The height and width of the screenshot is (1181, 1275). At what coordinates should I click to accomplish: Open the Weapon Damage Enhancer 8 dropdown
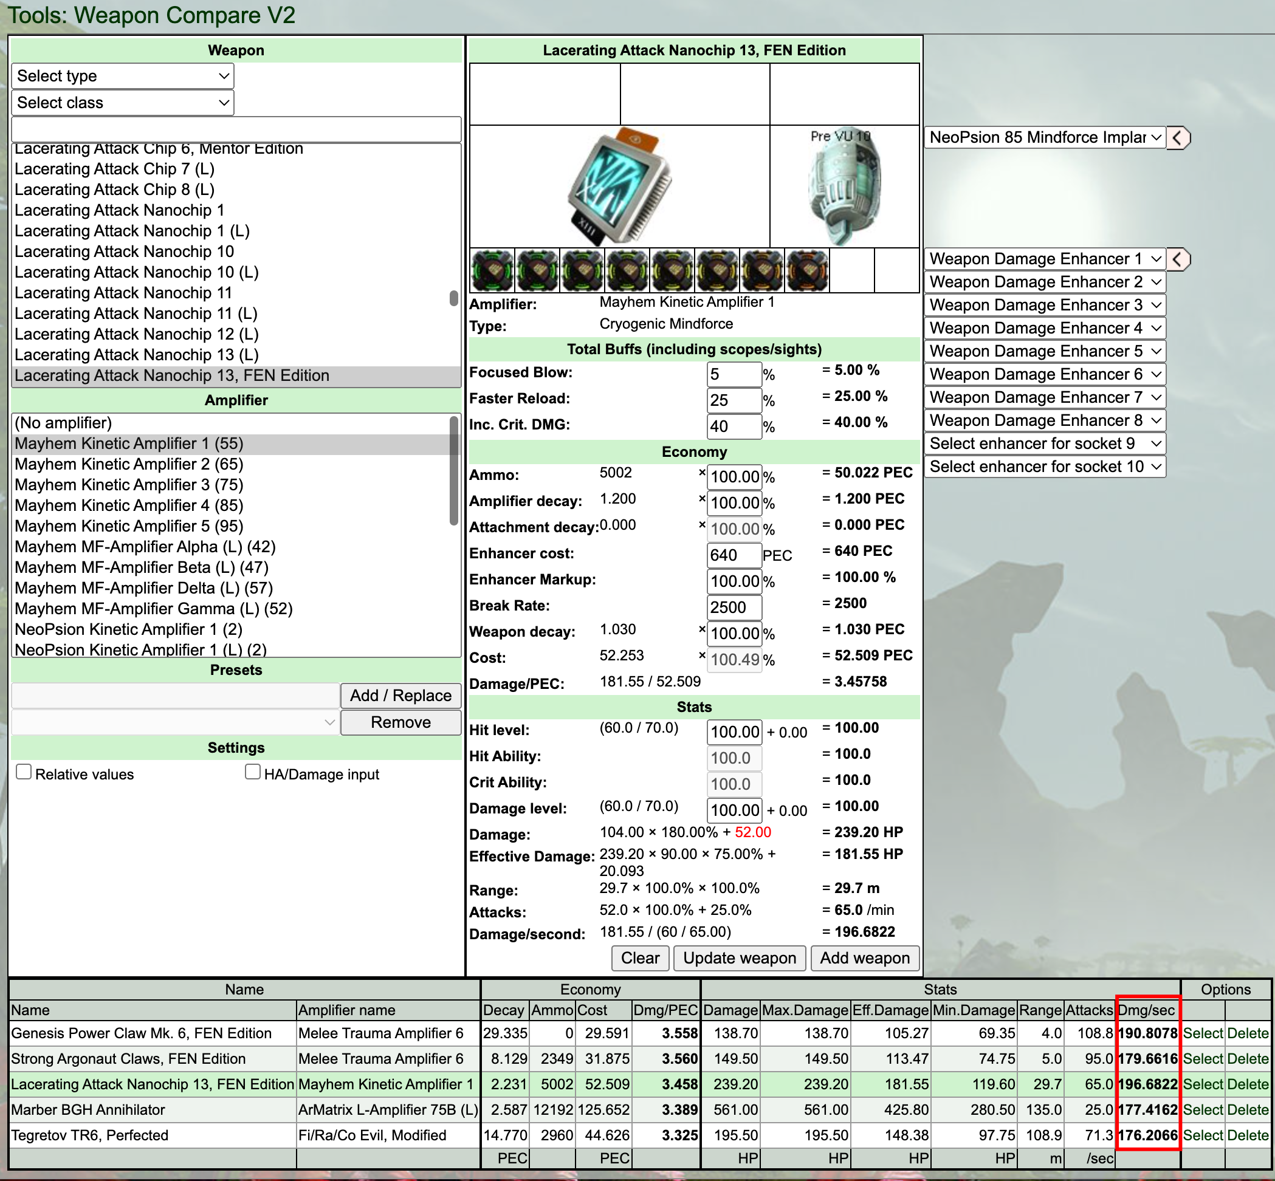pos(1045,420)
